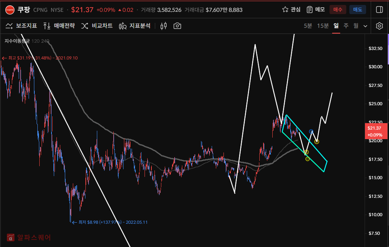Click the header price $21.37
The width and height of the screenshot is (389, 247).
[82, 10]
